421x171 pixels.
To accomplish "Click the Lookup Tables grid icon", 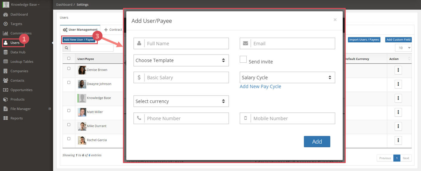I will (5, 61).
